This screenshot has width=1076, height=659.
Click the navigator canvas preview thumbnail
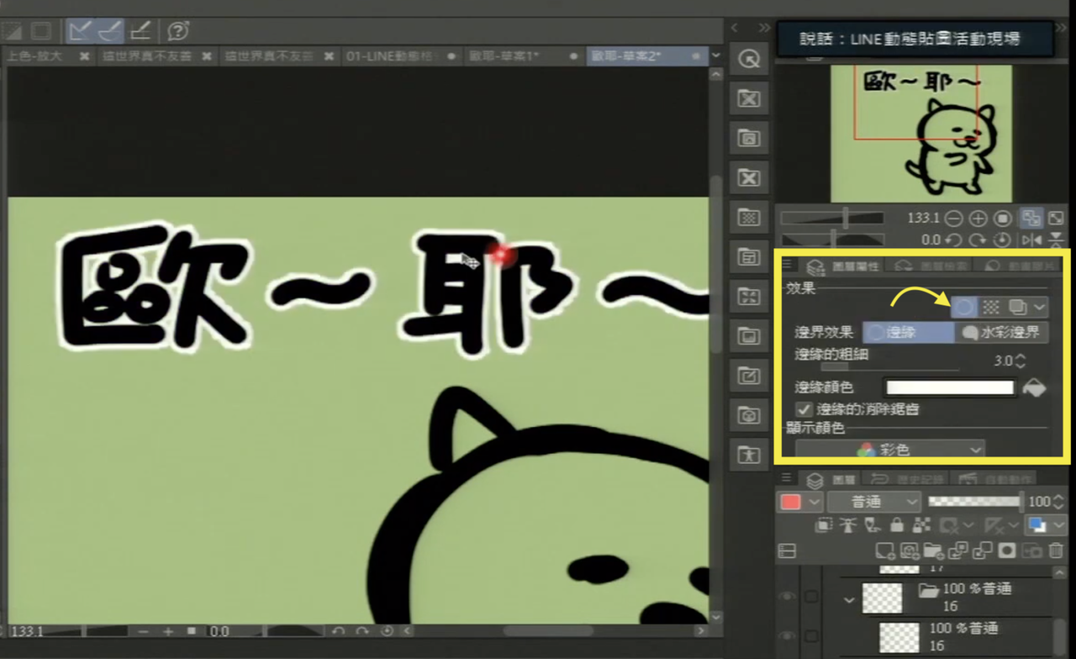[x=921, y=133]
